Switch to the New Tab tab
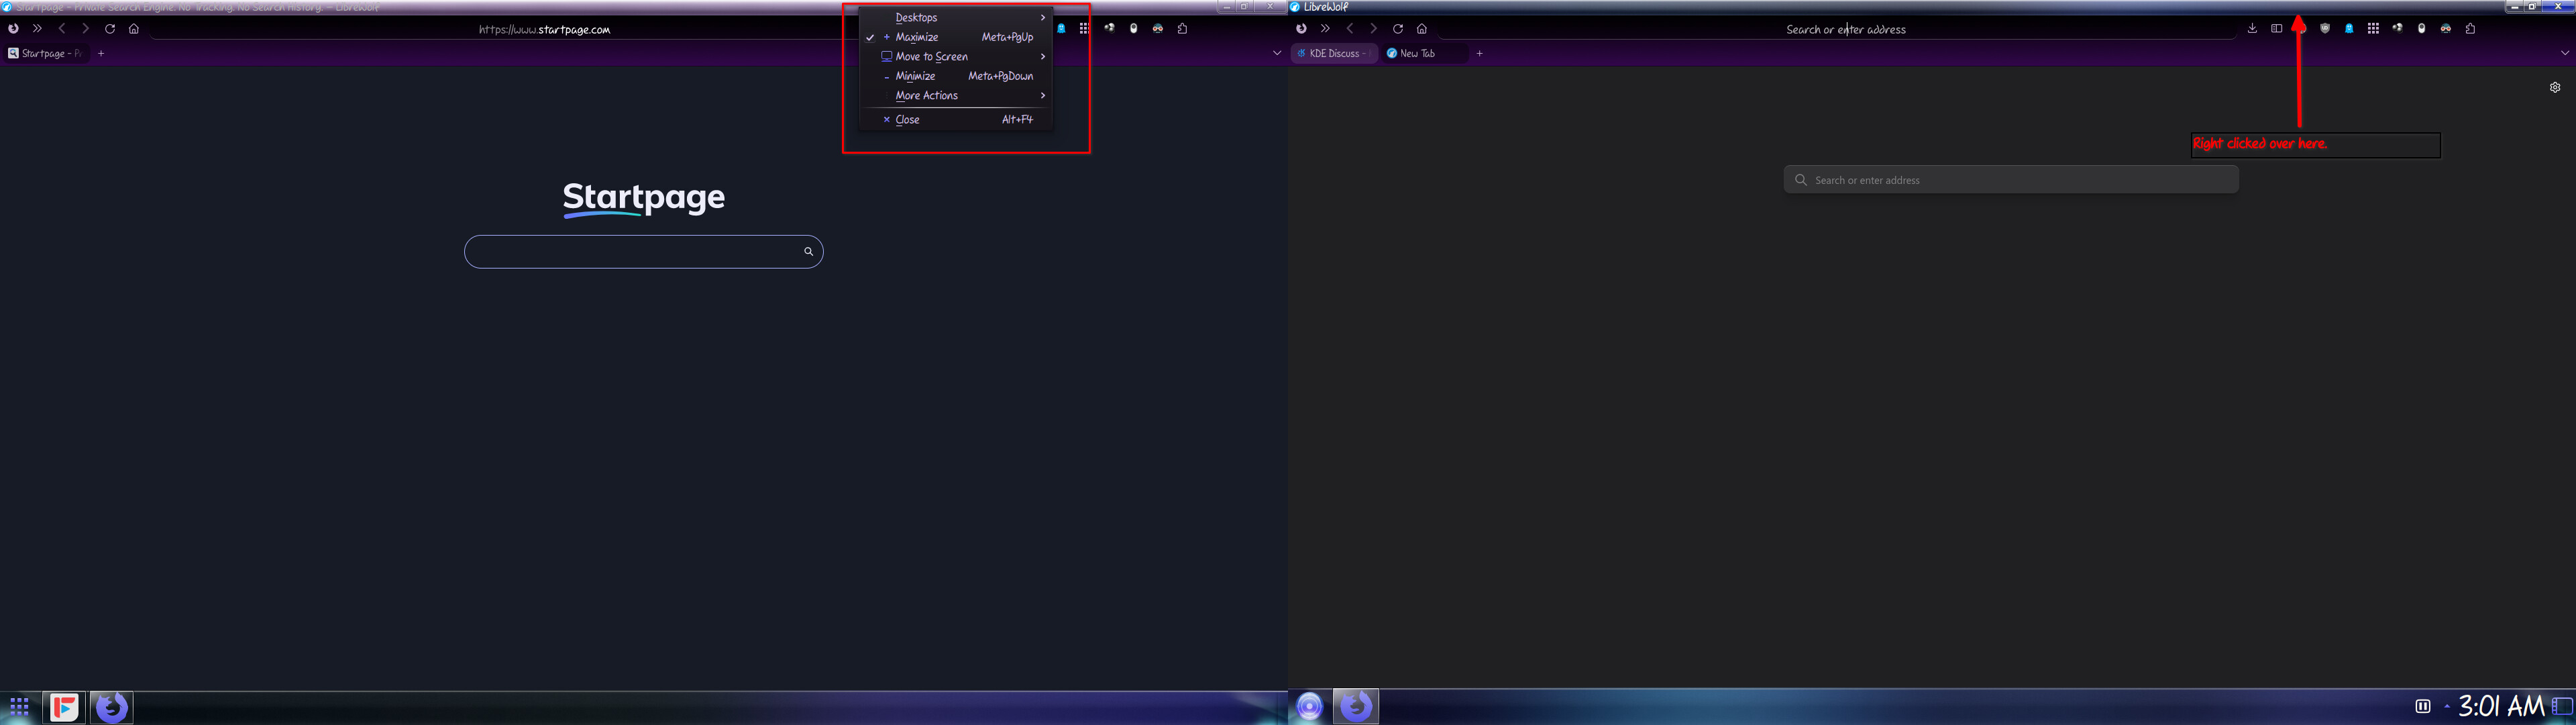This screenshot has width=2576, height=725. coord(1424,53)
